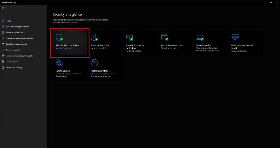This screenshot has width=280, height=148.
Task: Click Family options icon in sidebar
Action: click(x=3, y=62)
